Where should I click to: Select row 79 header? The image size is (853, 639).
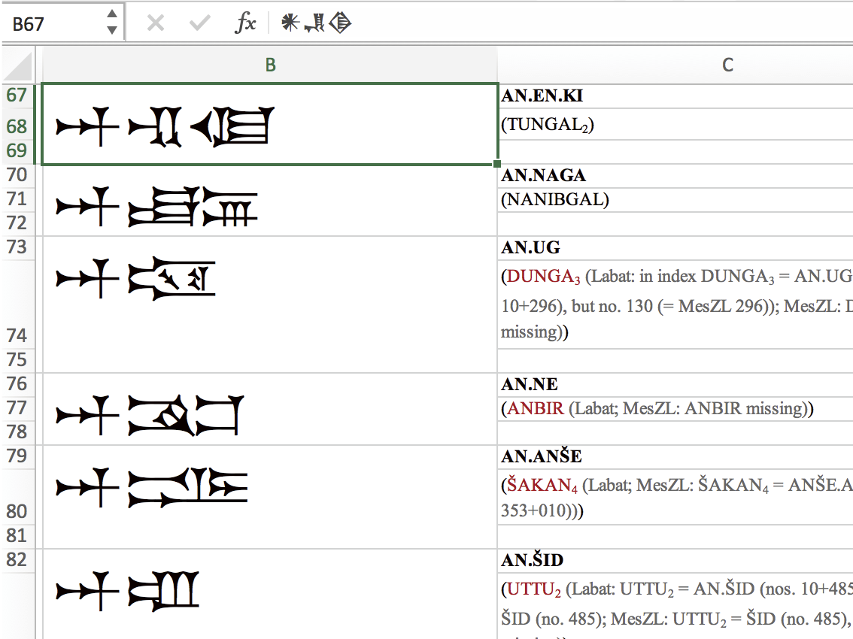pos(17,456)
